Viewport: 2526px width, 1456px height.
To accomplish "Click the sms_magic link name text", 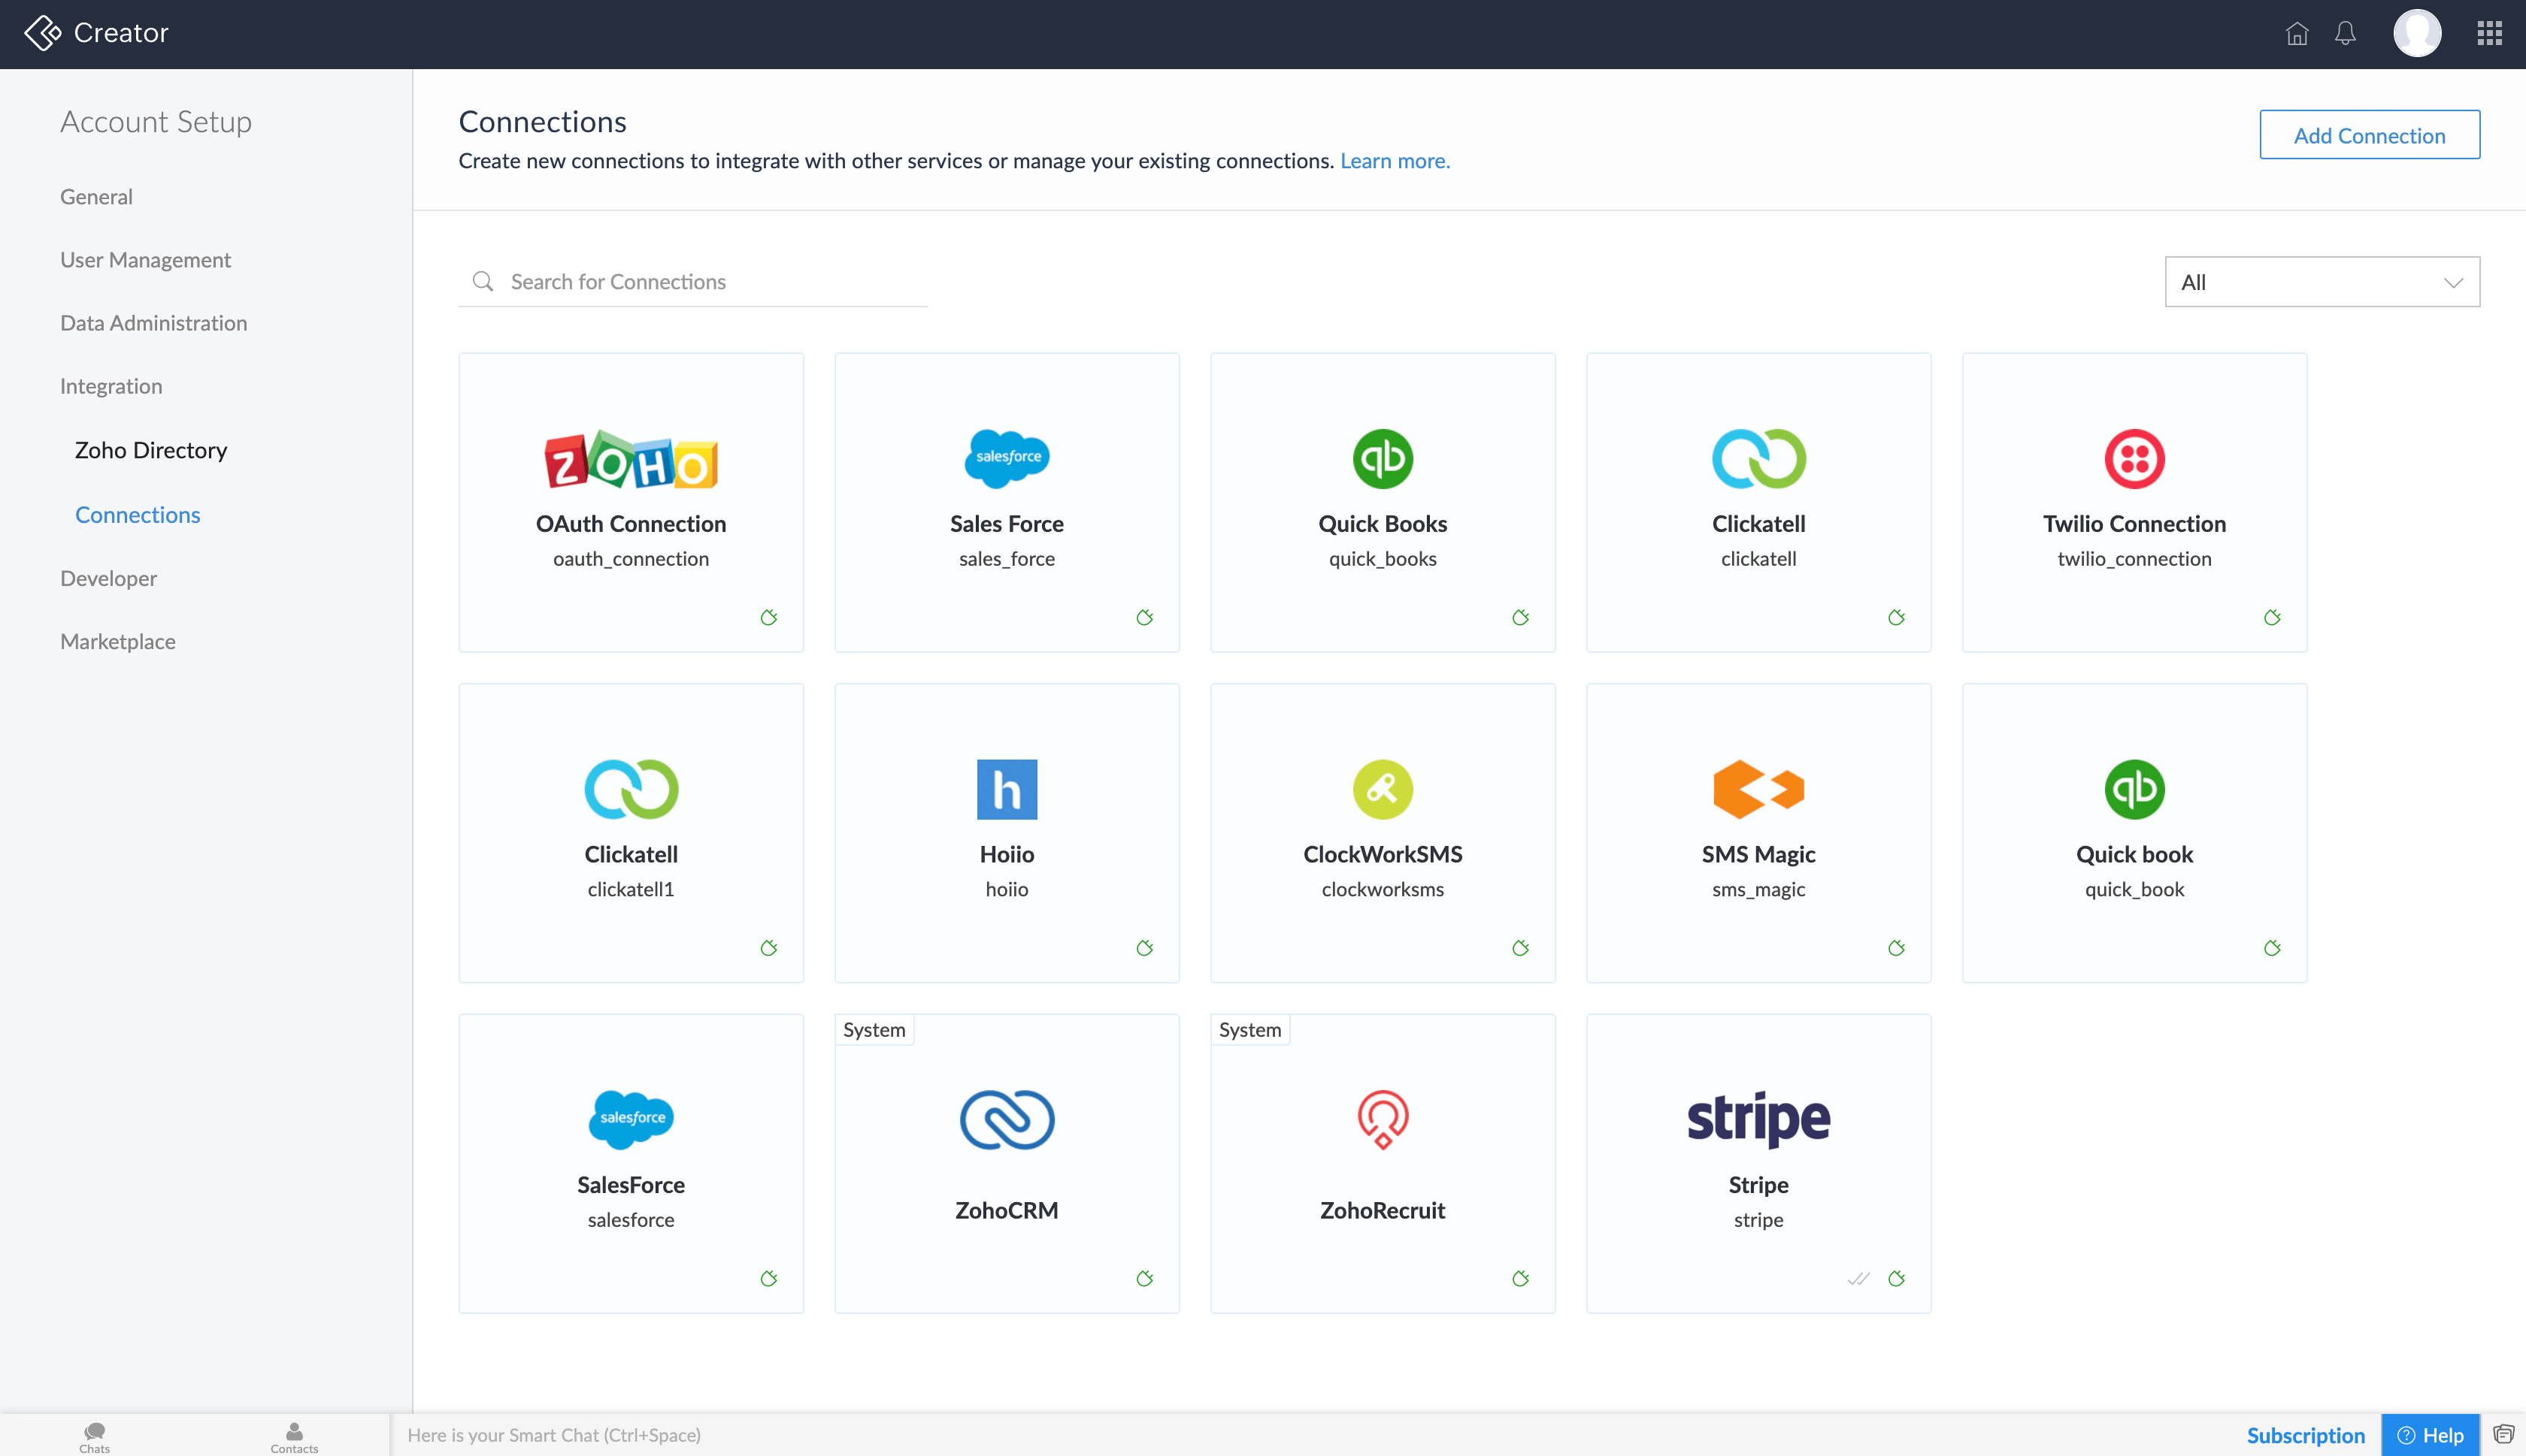I will pyautogui.click(x=1758, y=889).
